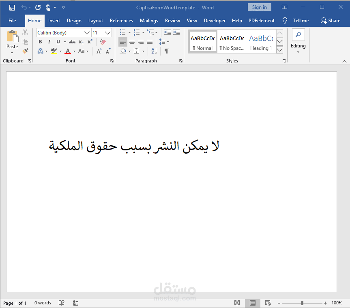Click the Ribbon Display Options icon
Image resolution: width=350 pixels, height=308 pixels.
tap(284, 7)
